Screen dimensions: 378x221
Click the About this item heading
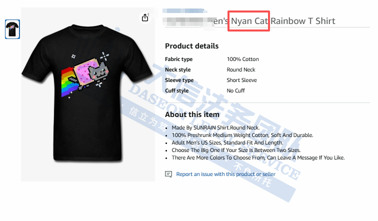(192, 114)
